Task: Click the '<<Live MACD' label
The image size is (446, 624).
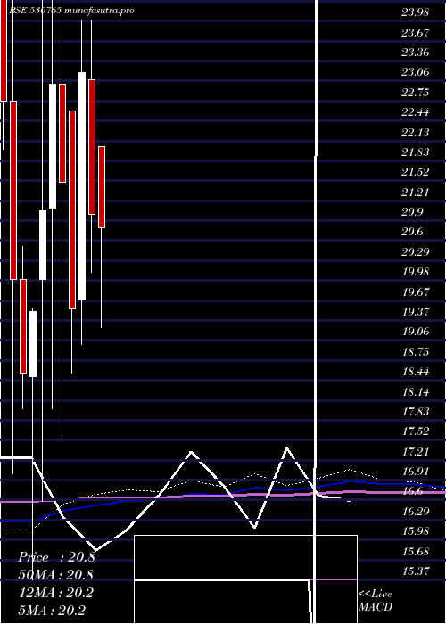Action: (376, 600)
